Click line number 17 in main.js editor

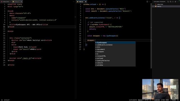tap(80, 40)
